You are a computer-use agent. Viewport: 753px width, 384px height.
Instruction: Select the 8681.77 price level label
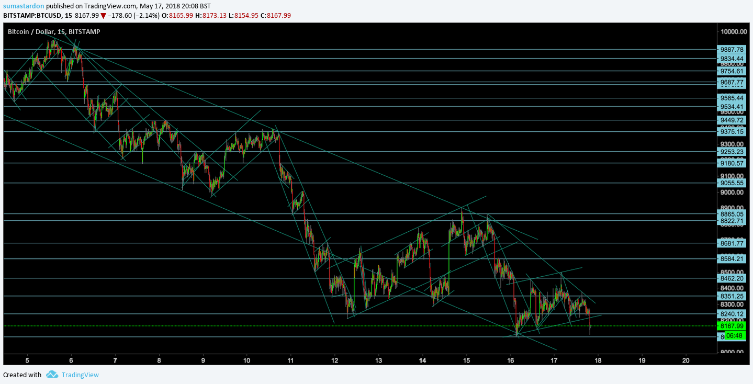pyautogui.click(x=732, y=243)
